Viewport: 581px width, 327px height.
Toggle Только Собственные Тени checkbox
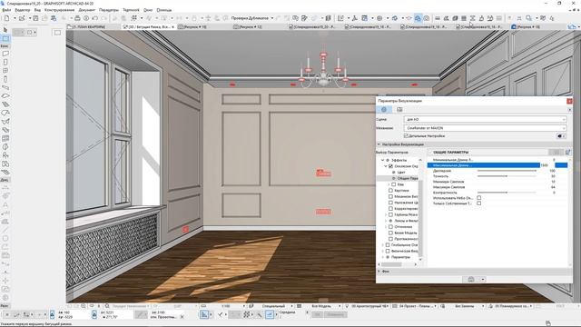click(x=478, y=203)
